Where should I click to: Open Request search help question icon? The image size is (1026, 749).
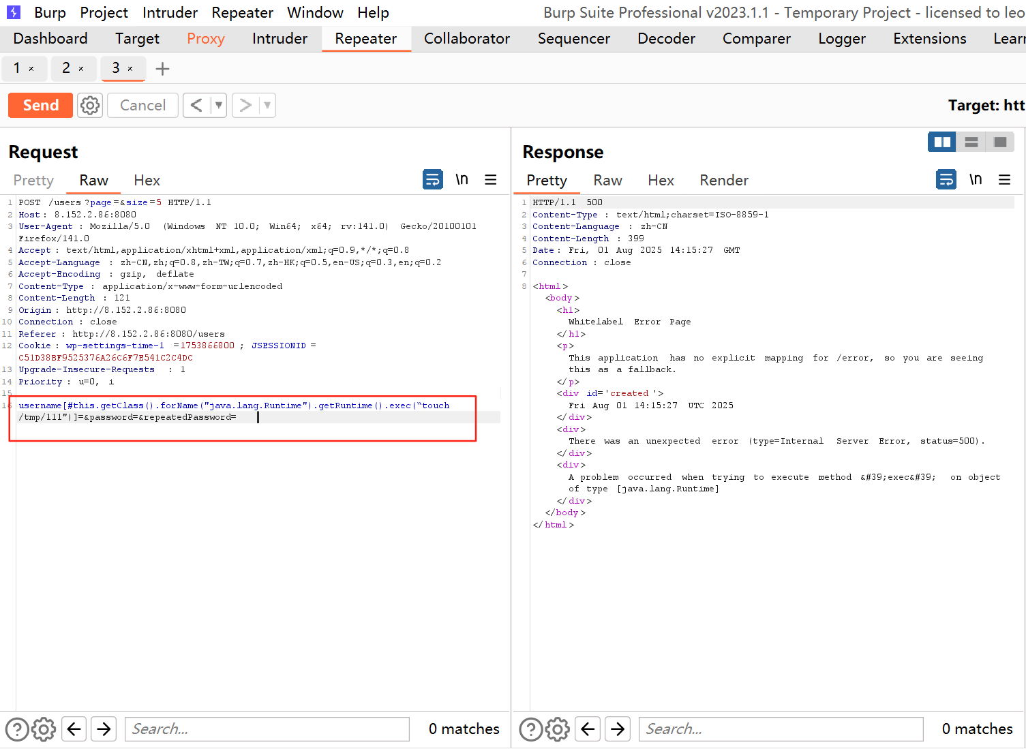click(17, 729)
